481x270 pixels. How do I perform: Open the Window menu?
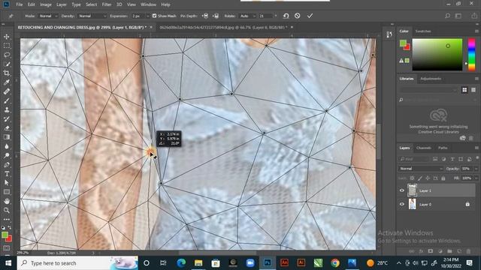(x=149, y=4)
